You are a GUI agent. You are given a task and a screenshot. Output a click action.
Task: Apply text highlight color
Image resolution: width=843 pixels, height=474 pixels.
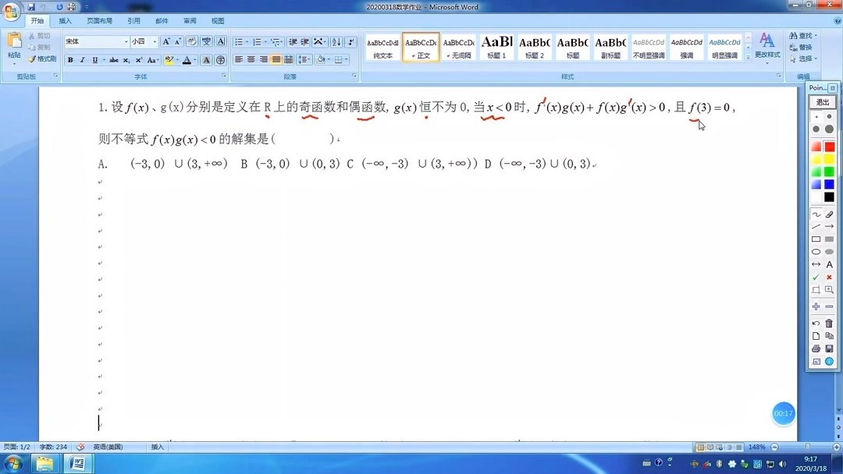[170, 59]
